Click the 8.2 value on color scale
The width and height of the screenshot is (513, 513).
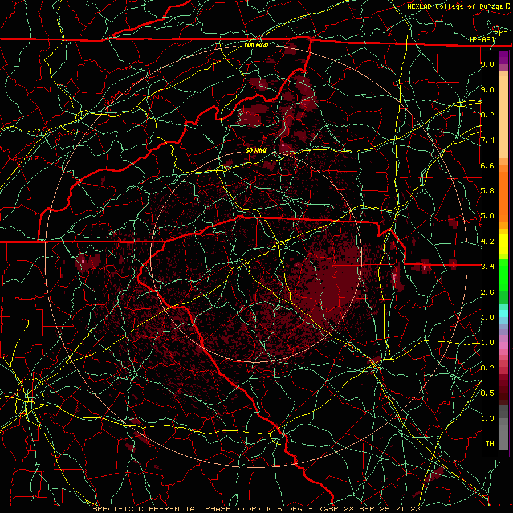click(487, 115)
